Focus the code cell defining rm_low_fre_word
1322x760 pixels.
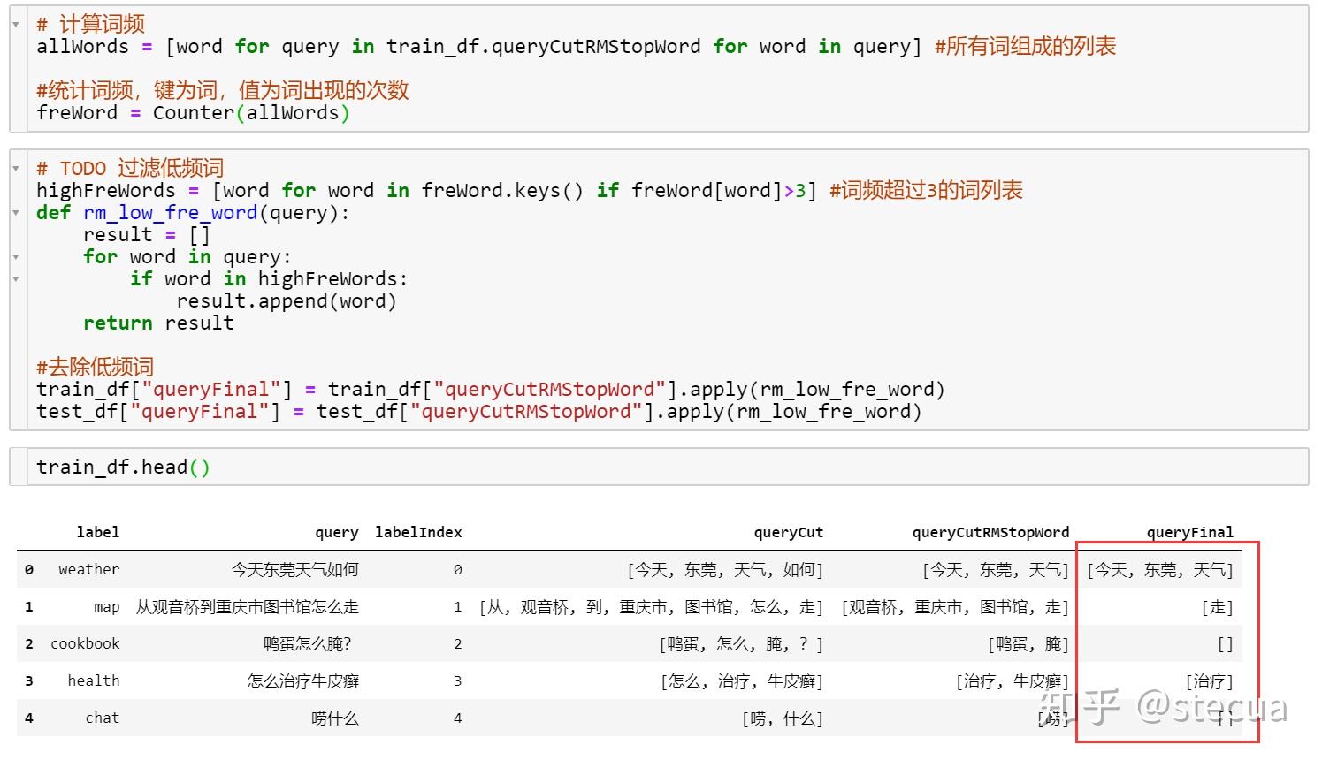(659, 290)
